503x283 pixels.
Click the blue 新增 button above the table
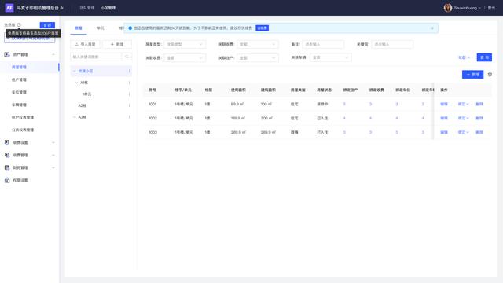[472, 75]
